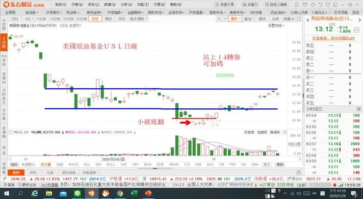Open LINE app from taskbar
The image size is (363, 199).
pos(78,193)
